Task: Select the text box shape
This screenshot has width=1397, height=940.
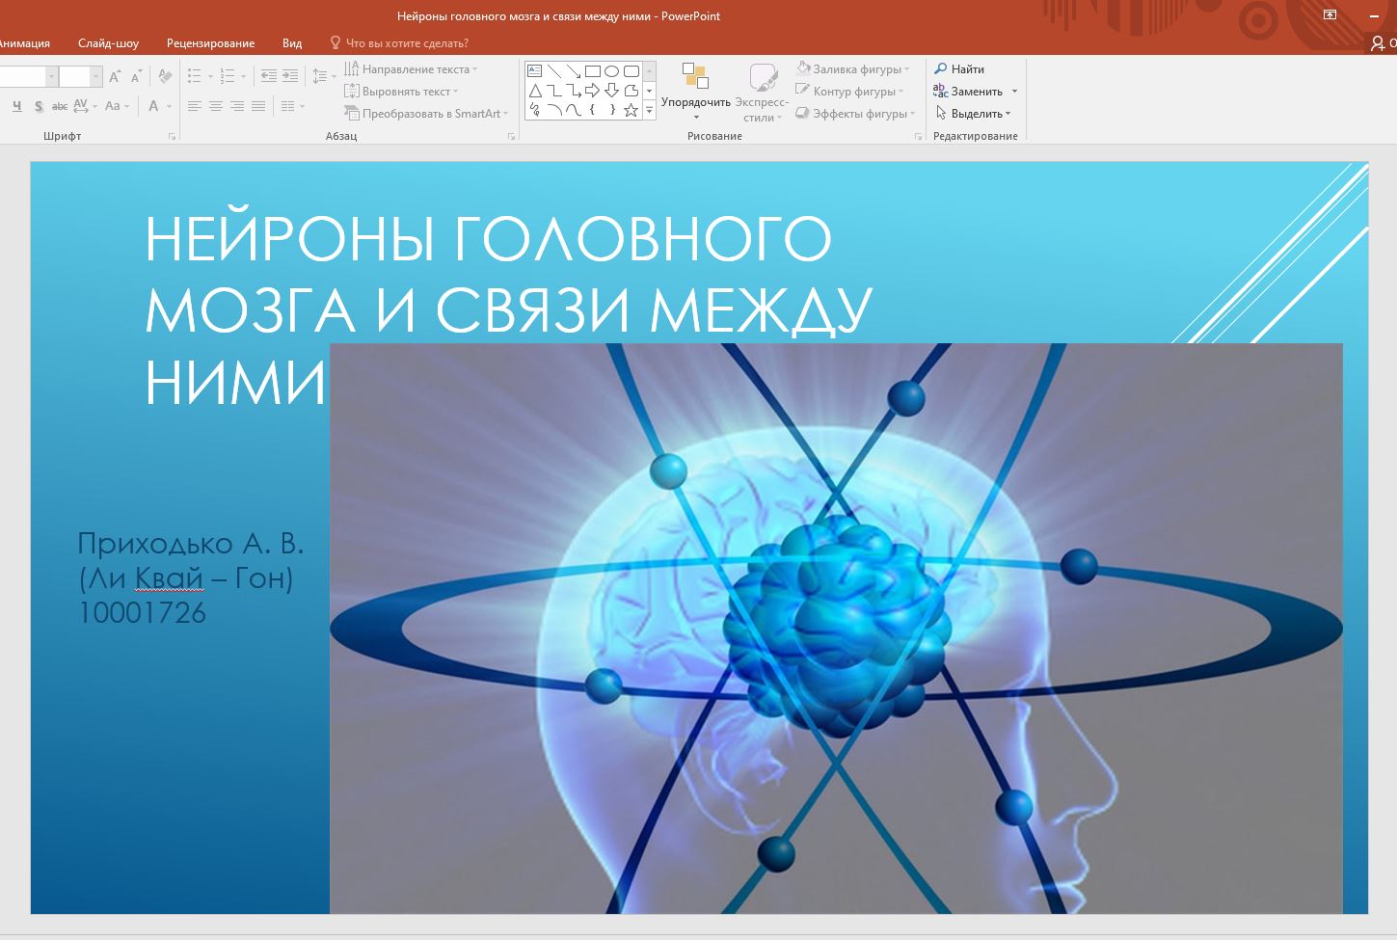Action: pos(535,71)
